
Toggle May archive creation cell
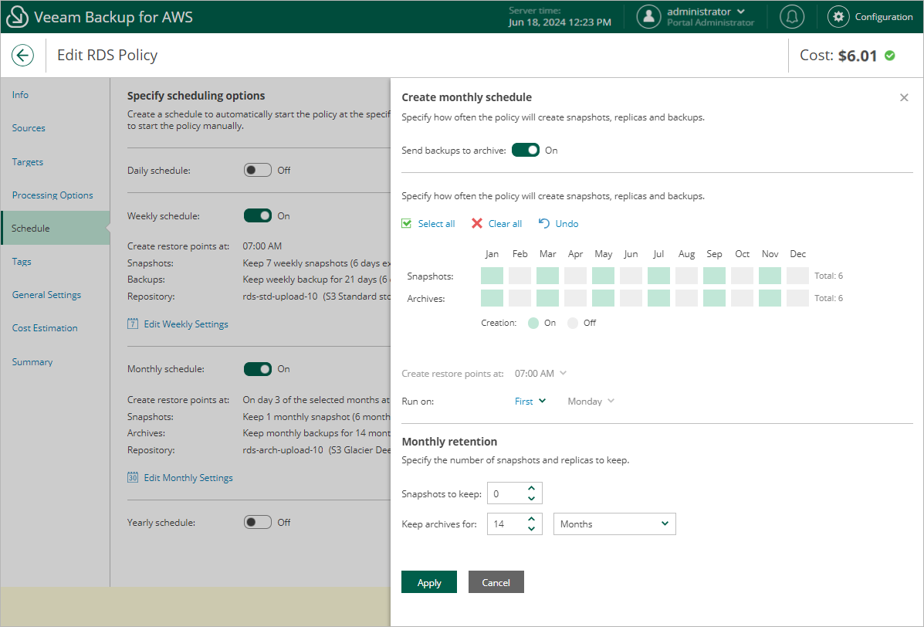[604, 298]
